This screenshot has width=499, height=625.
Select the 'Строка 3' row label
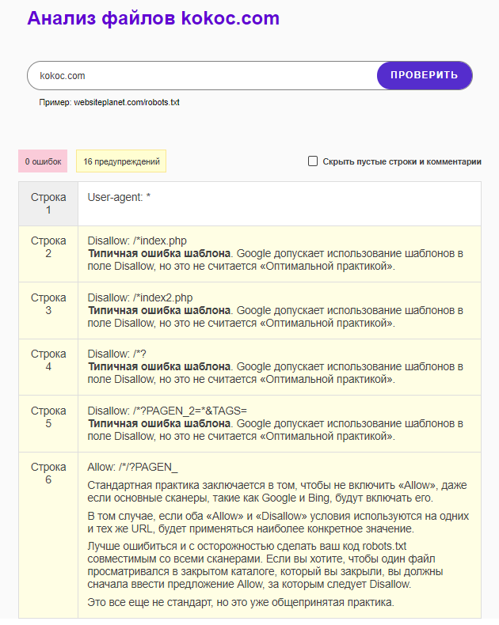[48, 304]
